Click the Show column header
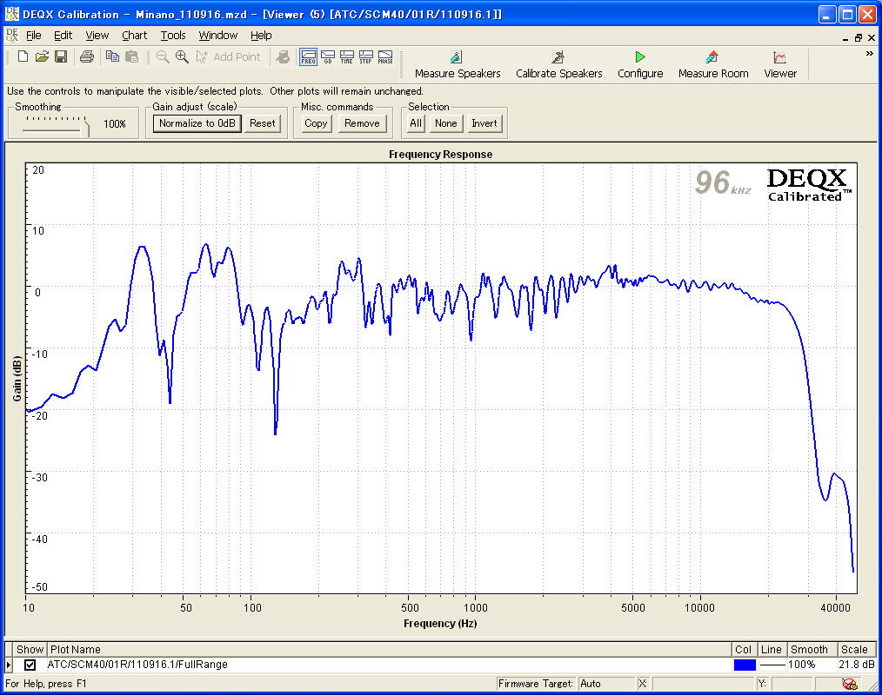This screenshot has height=695, width=882. [30, 650]
